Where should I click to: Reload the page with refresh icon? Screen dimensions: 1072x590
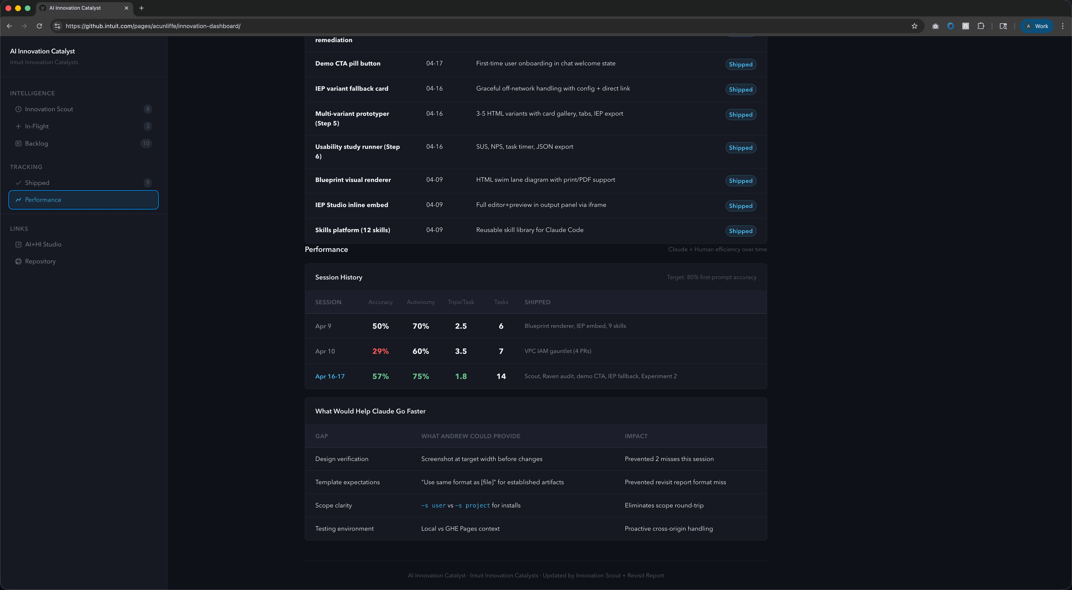pyautogui.click(x=39, y=26)
